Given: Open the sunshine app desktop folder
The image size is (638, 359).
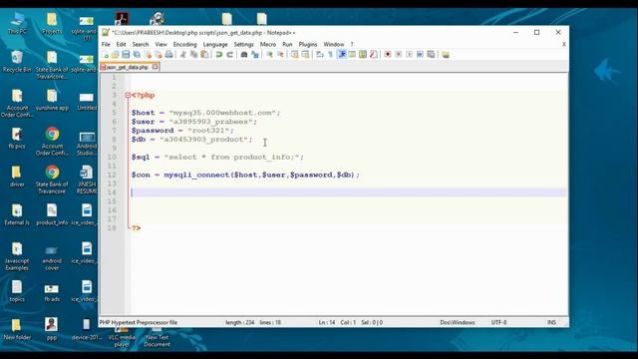Looking at the screenshot, I should tap(52, 100).
